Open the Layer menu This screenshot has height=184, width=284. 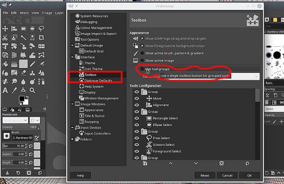[59, 13]
